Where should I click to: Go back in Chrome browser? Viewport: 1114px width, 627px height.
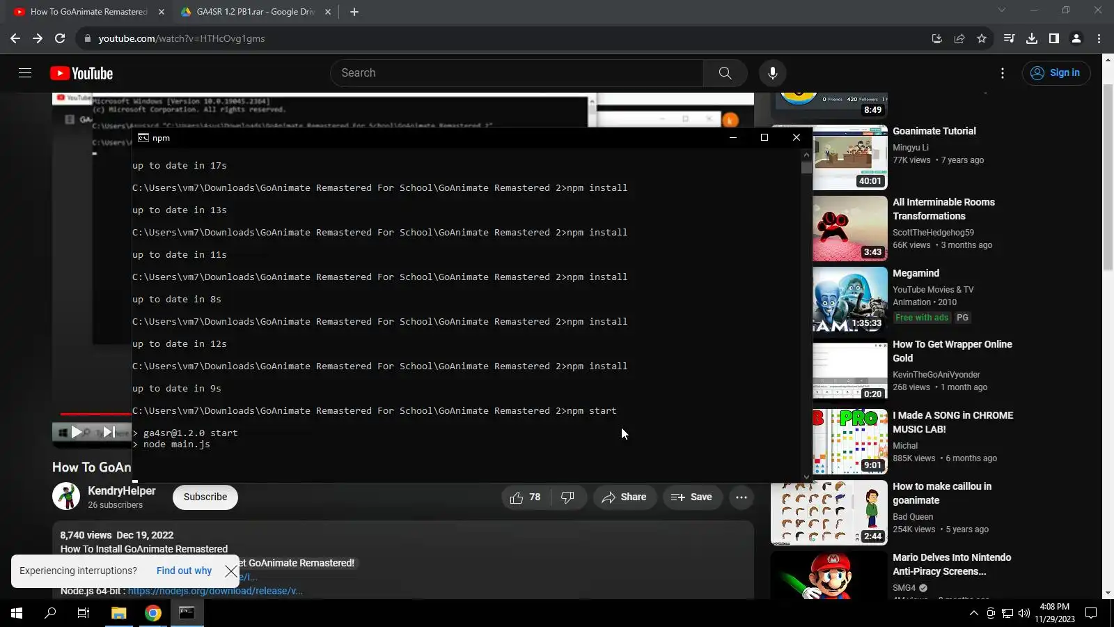pyautogui.click(x=15, y=38)
